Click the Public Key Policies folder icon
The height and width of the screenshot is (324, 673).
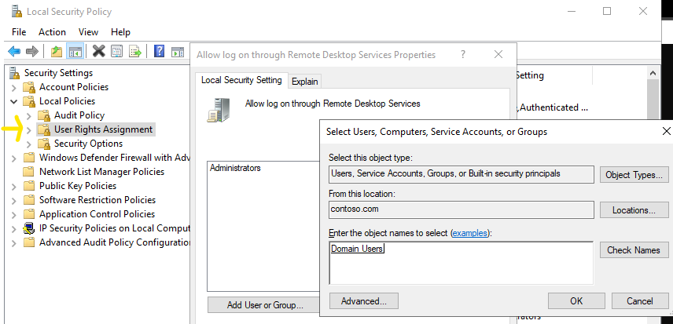click(29, 186)
